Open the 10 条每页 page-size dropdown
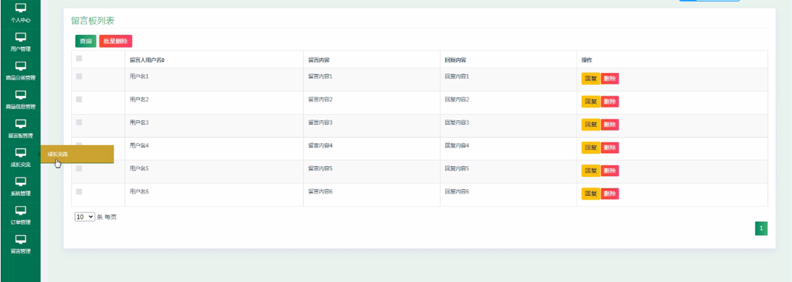Image resolution: width=792 pixels, height=282 pixels. pos(85,217)
